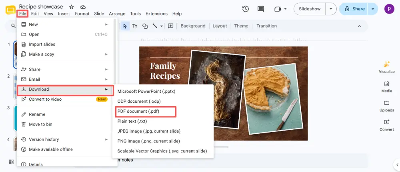
Task: Expand the Make a copy submenu
Action: point(106,54)
